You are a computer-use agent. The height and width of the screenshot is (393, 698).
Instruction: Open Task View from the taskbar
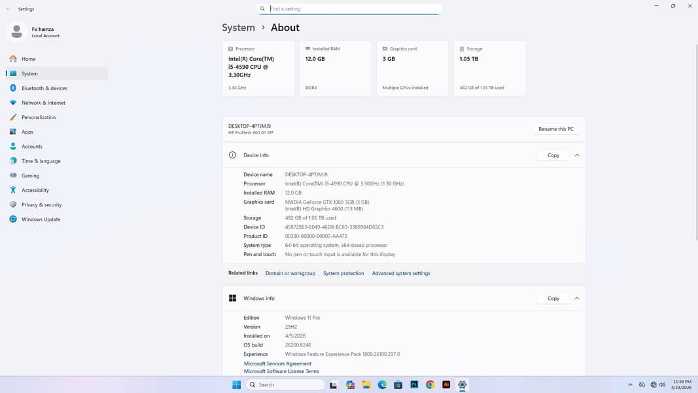(333, 385)
